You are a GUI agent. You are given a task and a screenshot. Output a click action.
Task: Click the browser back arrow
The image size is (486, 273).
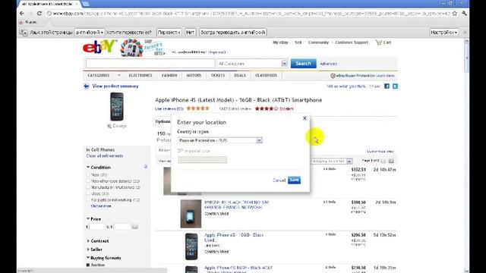[x=22, y=14]
